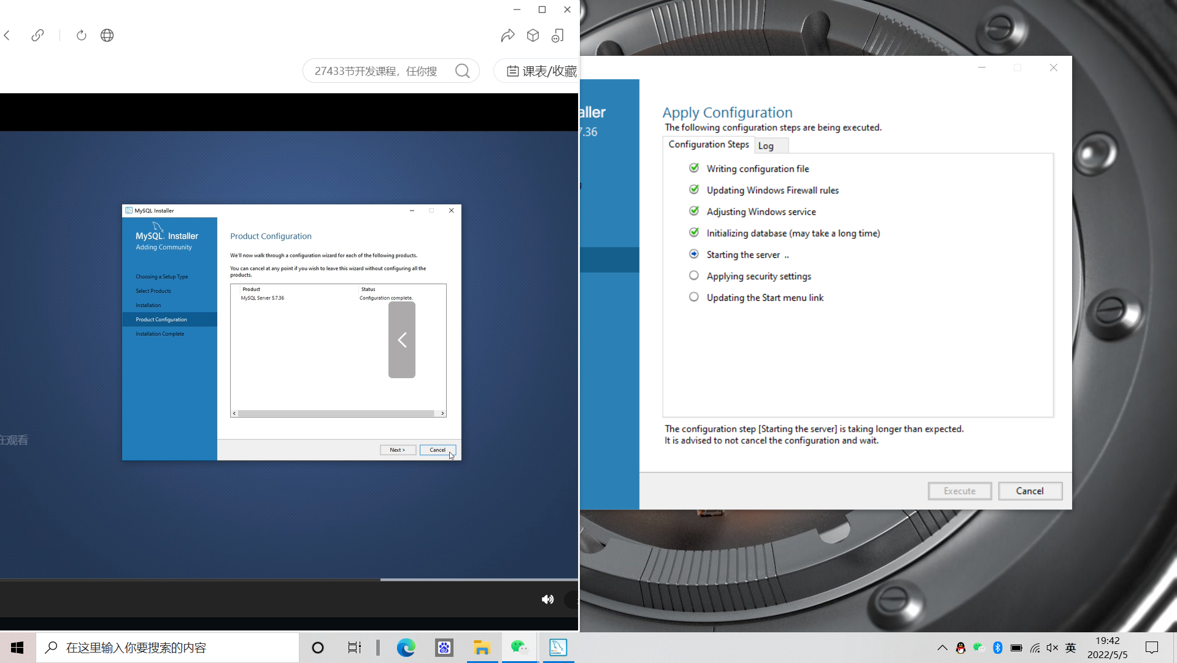Click the Cortana circle icon on the taskbar

(x=318, y=648)
